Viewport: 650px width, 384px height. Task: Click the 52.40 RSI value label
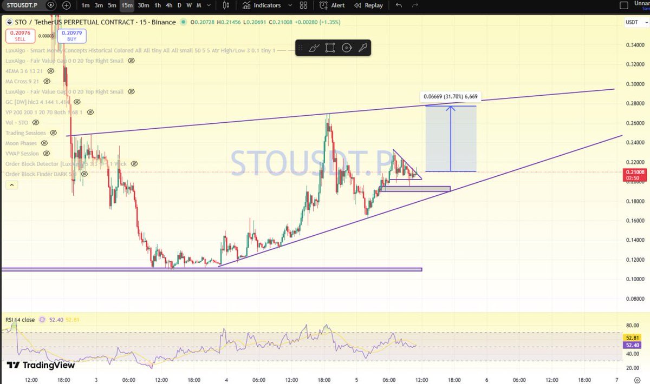coord(632,345)
